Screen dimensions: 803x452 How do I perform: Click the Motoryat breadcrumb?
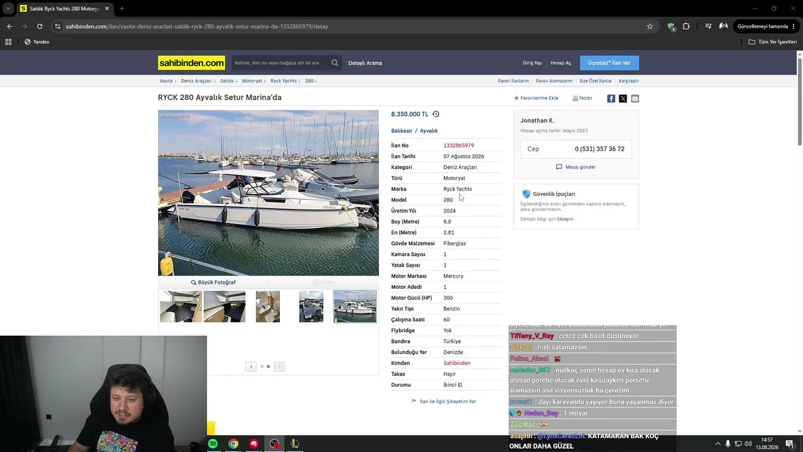point(252,81)
